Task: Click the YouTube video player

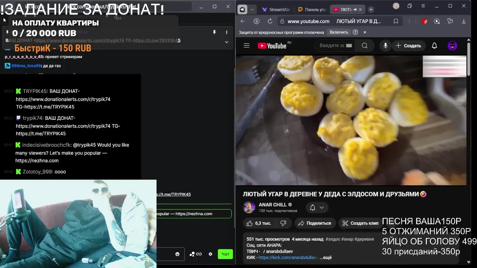Action: point(351,120)
